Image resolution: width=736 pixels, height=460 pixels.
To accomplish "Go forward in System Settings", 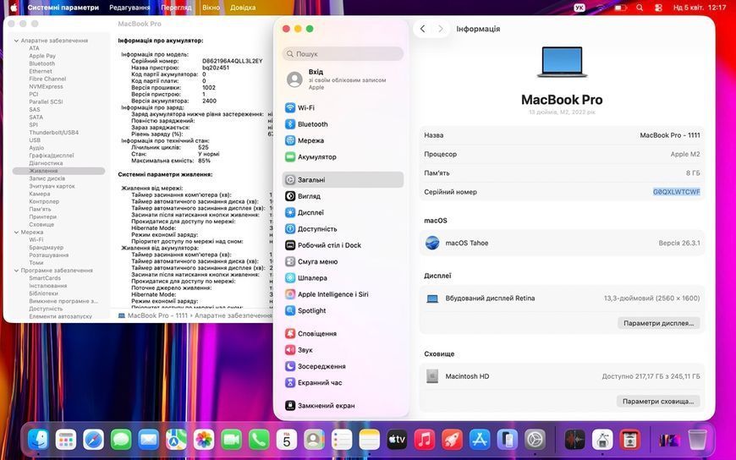I will pos(440,29).
